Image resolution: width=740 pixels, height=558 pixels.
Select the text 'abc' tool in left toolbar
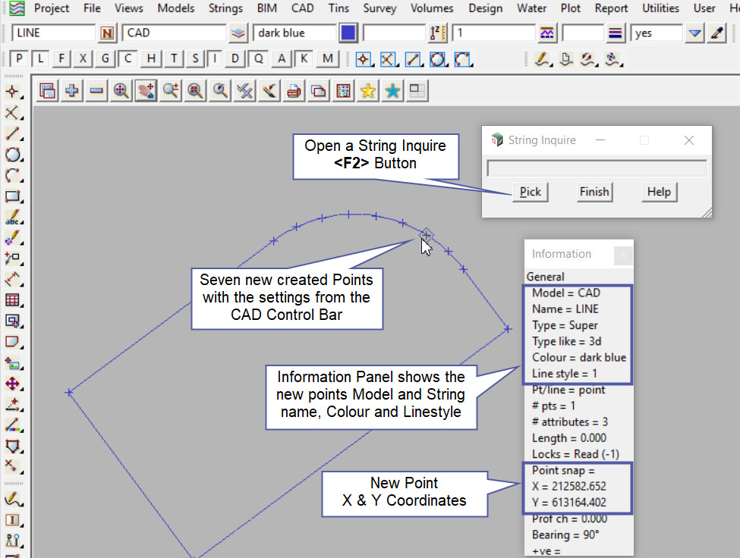[x=12, y=218]
